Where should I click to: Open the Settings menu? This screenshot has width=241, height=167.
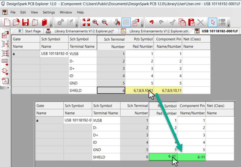49,12
